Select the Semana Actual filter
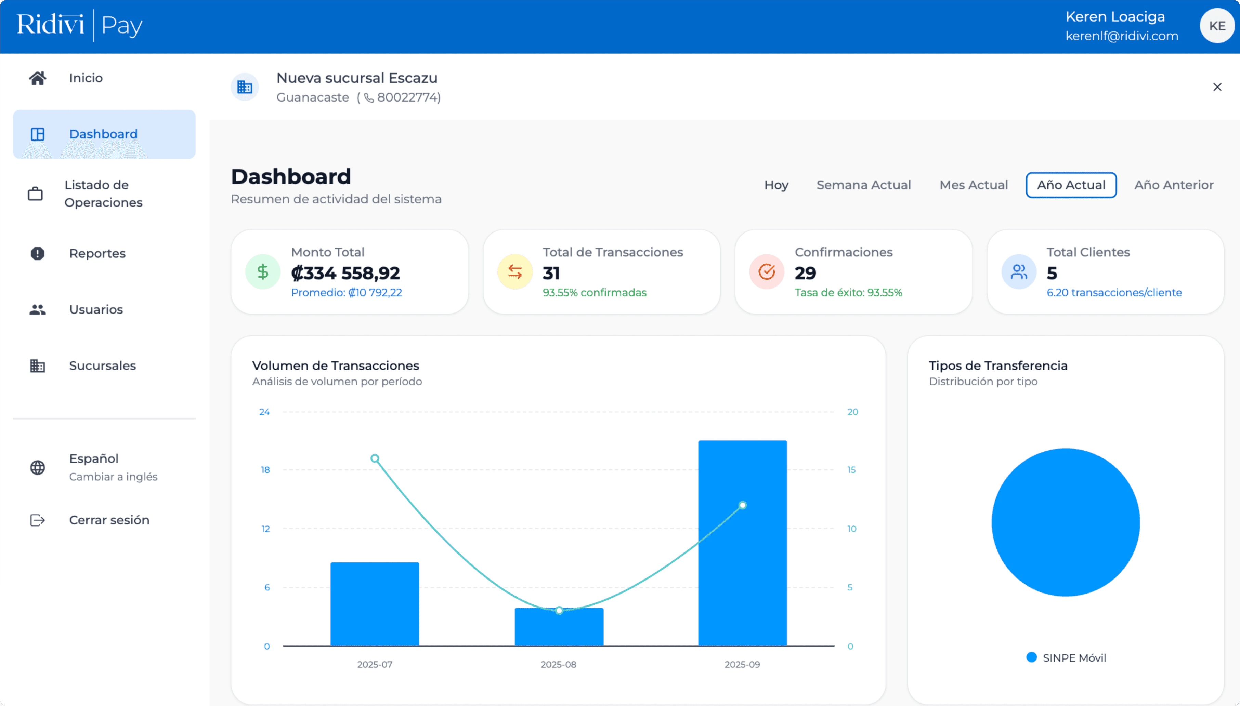This screenshot has width=1240, height=706. click(863, 185)
